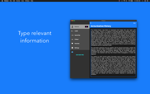
Task: Open the Apple menu
Action: point(2,1)
